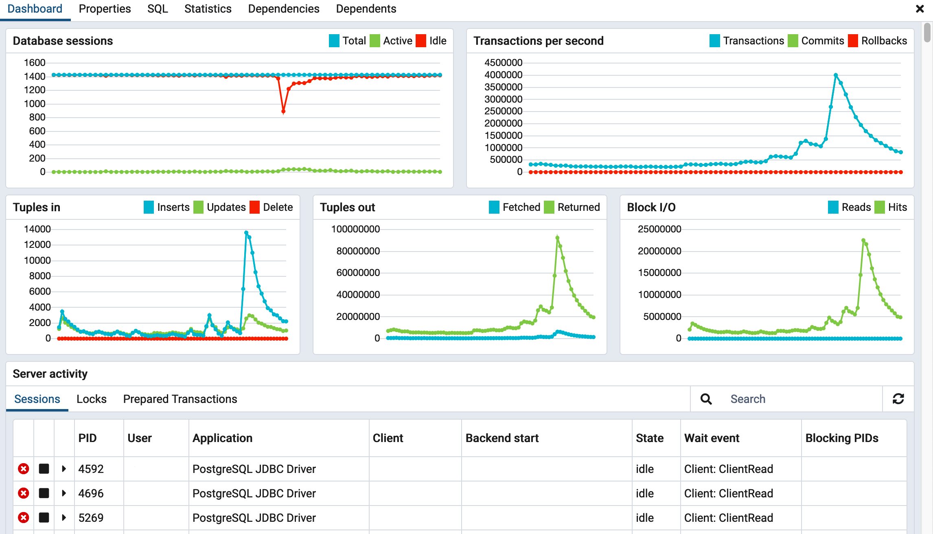933x534 pixels.
Task: Focus the server activity Search field
Action: [802, 399]
